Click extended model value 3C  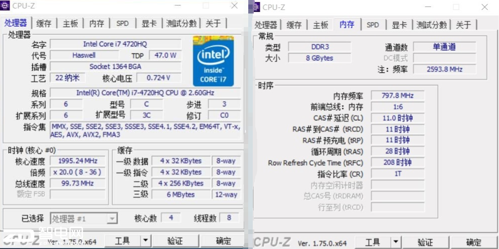[147, 115]
